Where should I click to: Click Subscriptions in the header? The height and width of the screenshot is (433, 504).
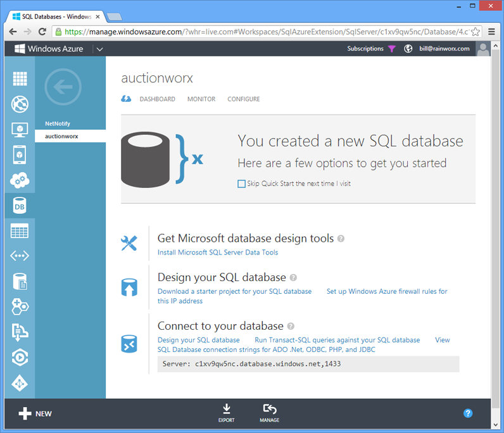(365, 49)
